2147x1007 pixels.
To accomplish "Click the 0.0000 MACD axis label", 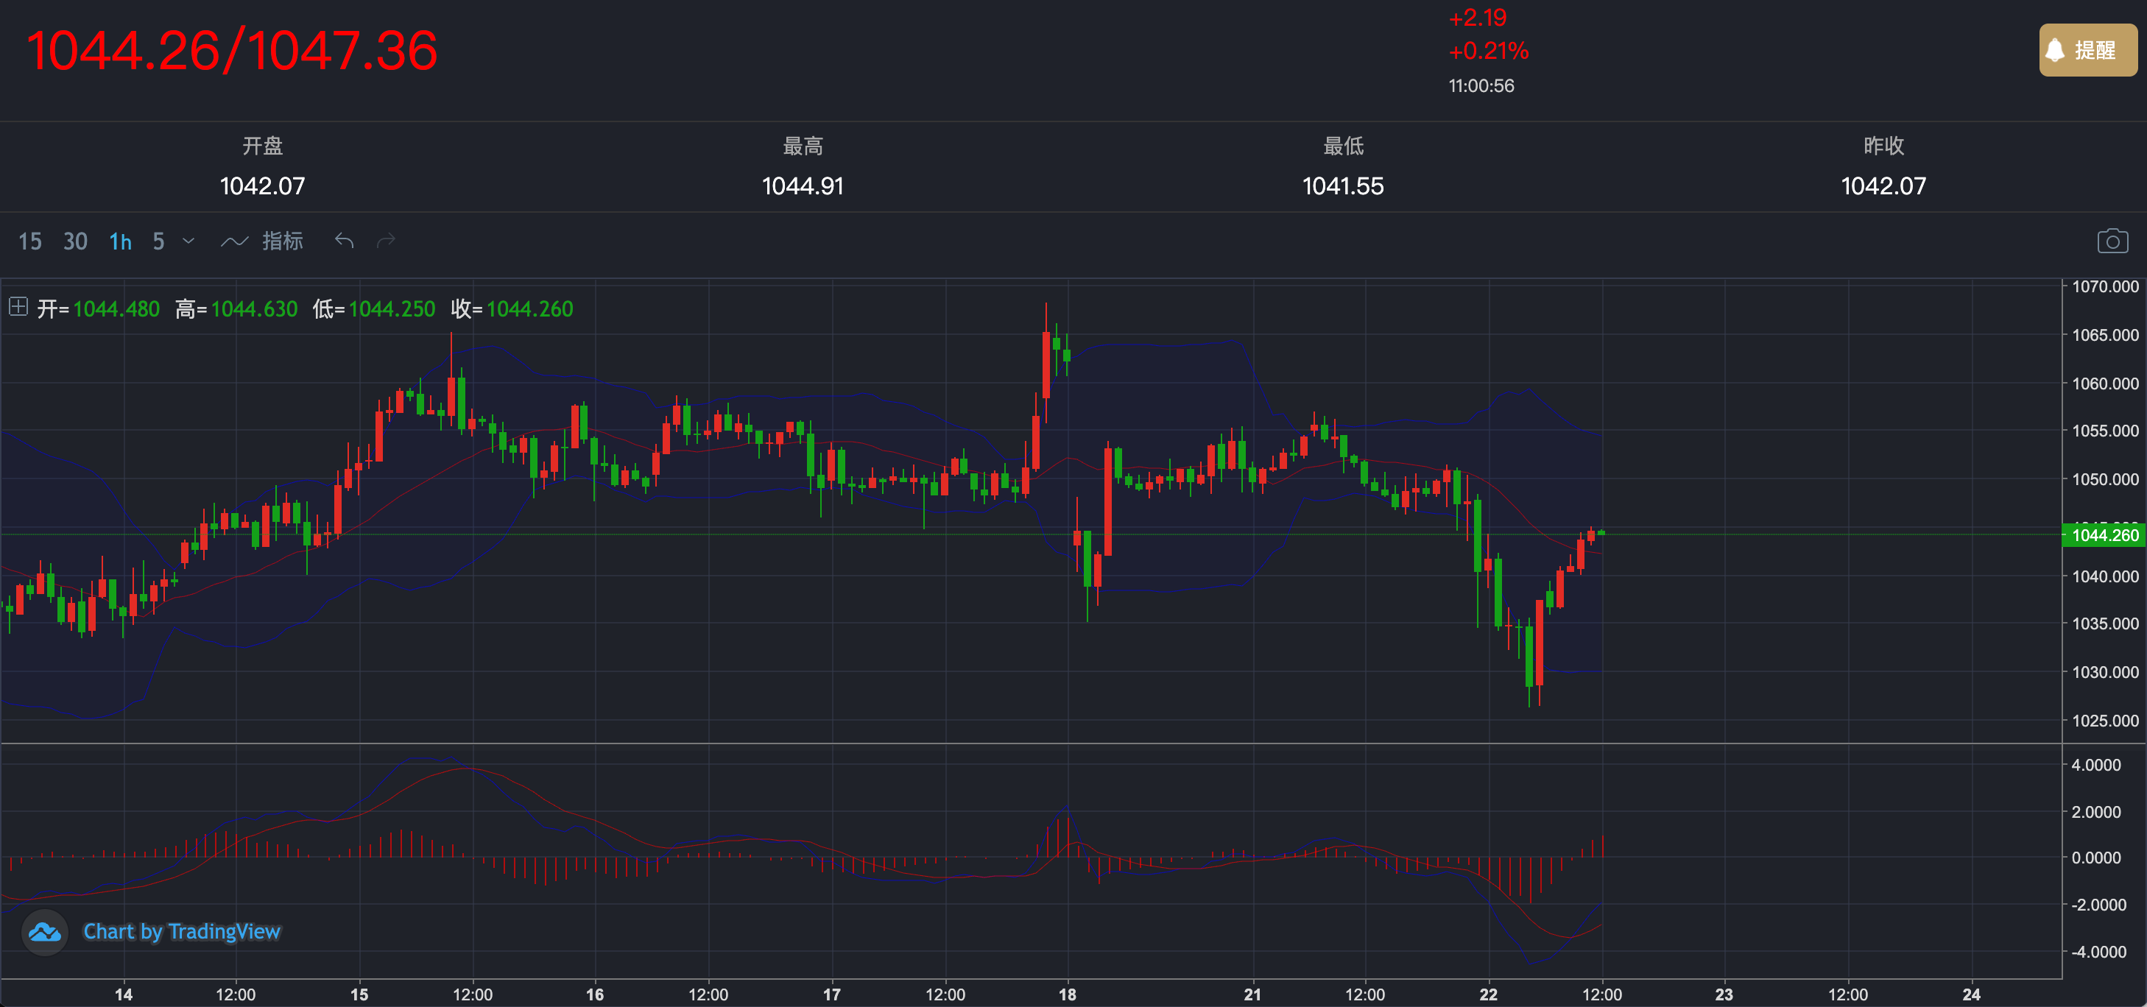I will pyautogui.click(x=2096, y=858).
